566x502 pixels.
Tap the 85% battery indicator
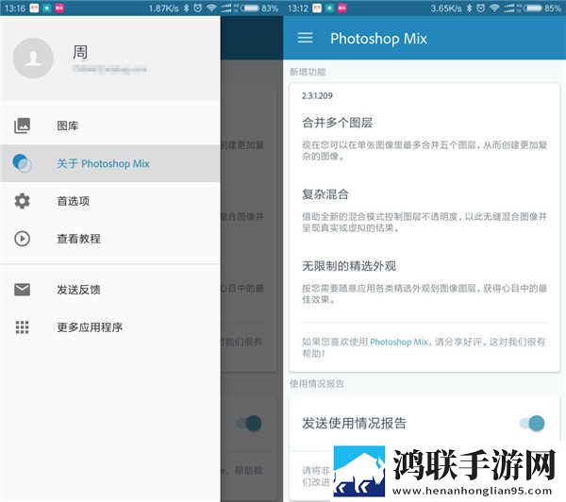click(541, 8)
